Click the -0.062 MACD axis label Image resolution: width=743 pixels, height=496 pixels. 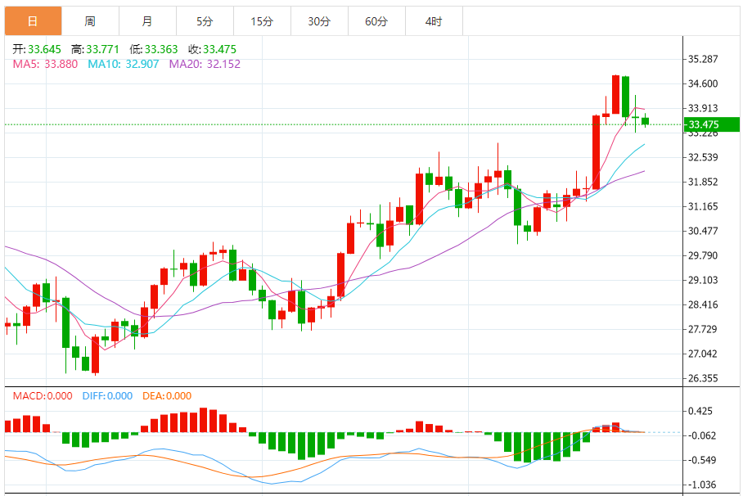pyautogui.click(x=700, y=435)
